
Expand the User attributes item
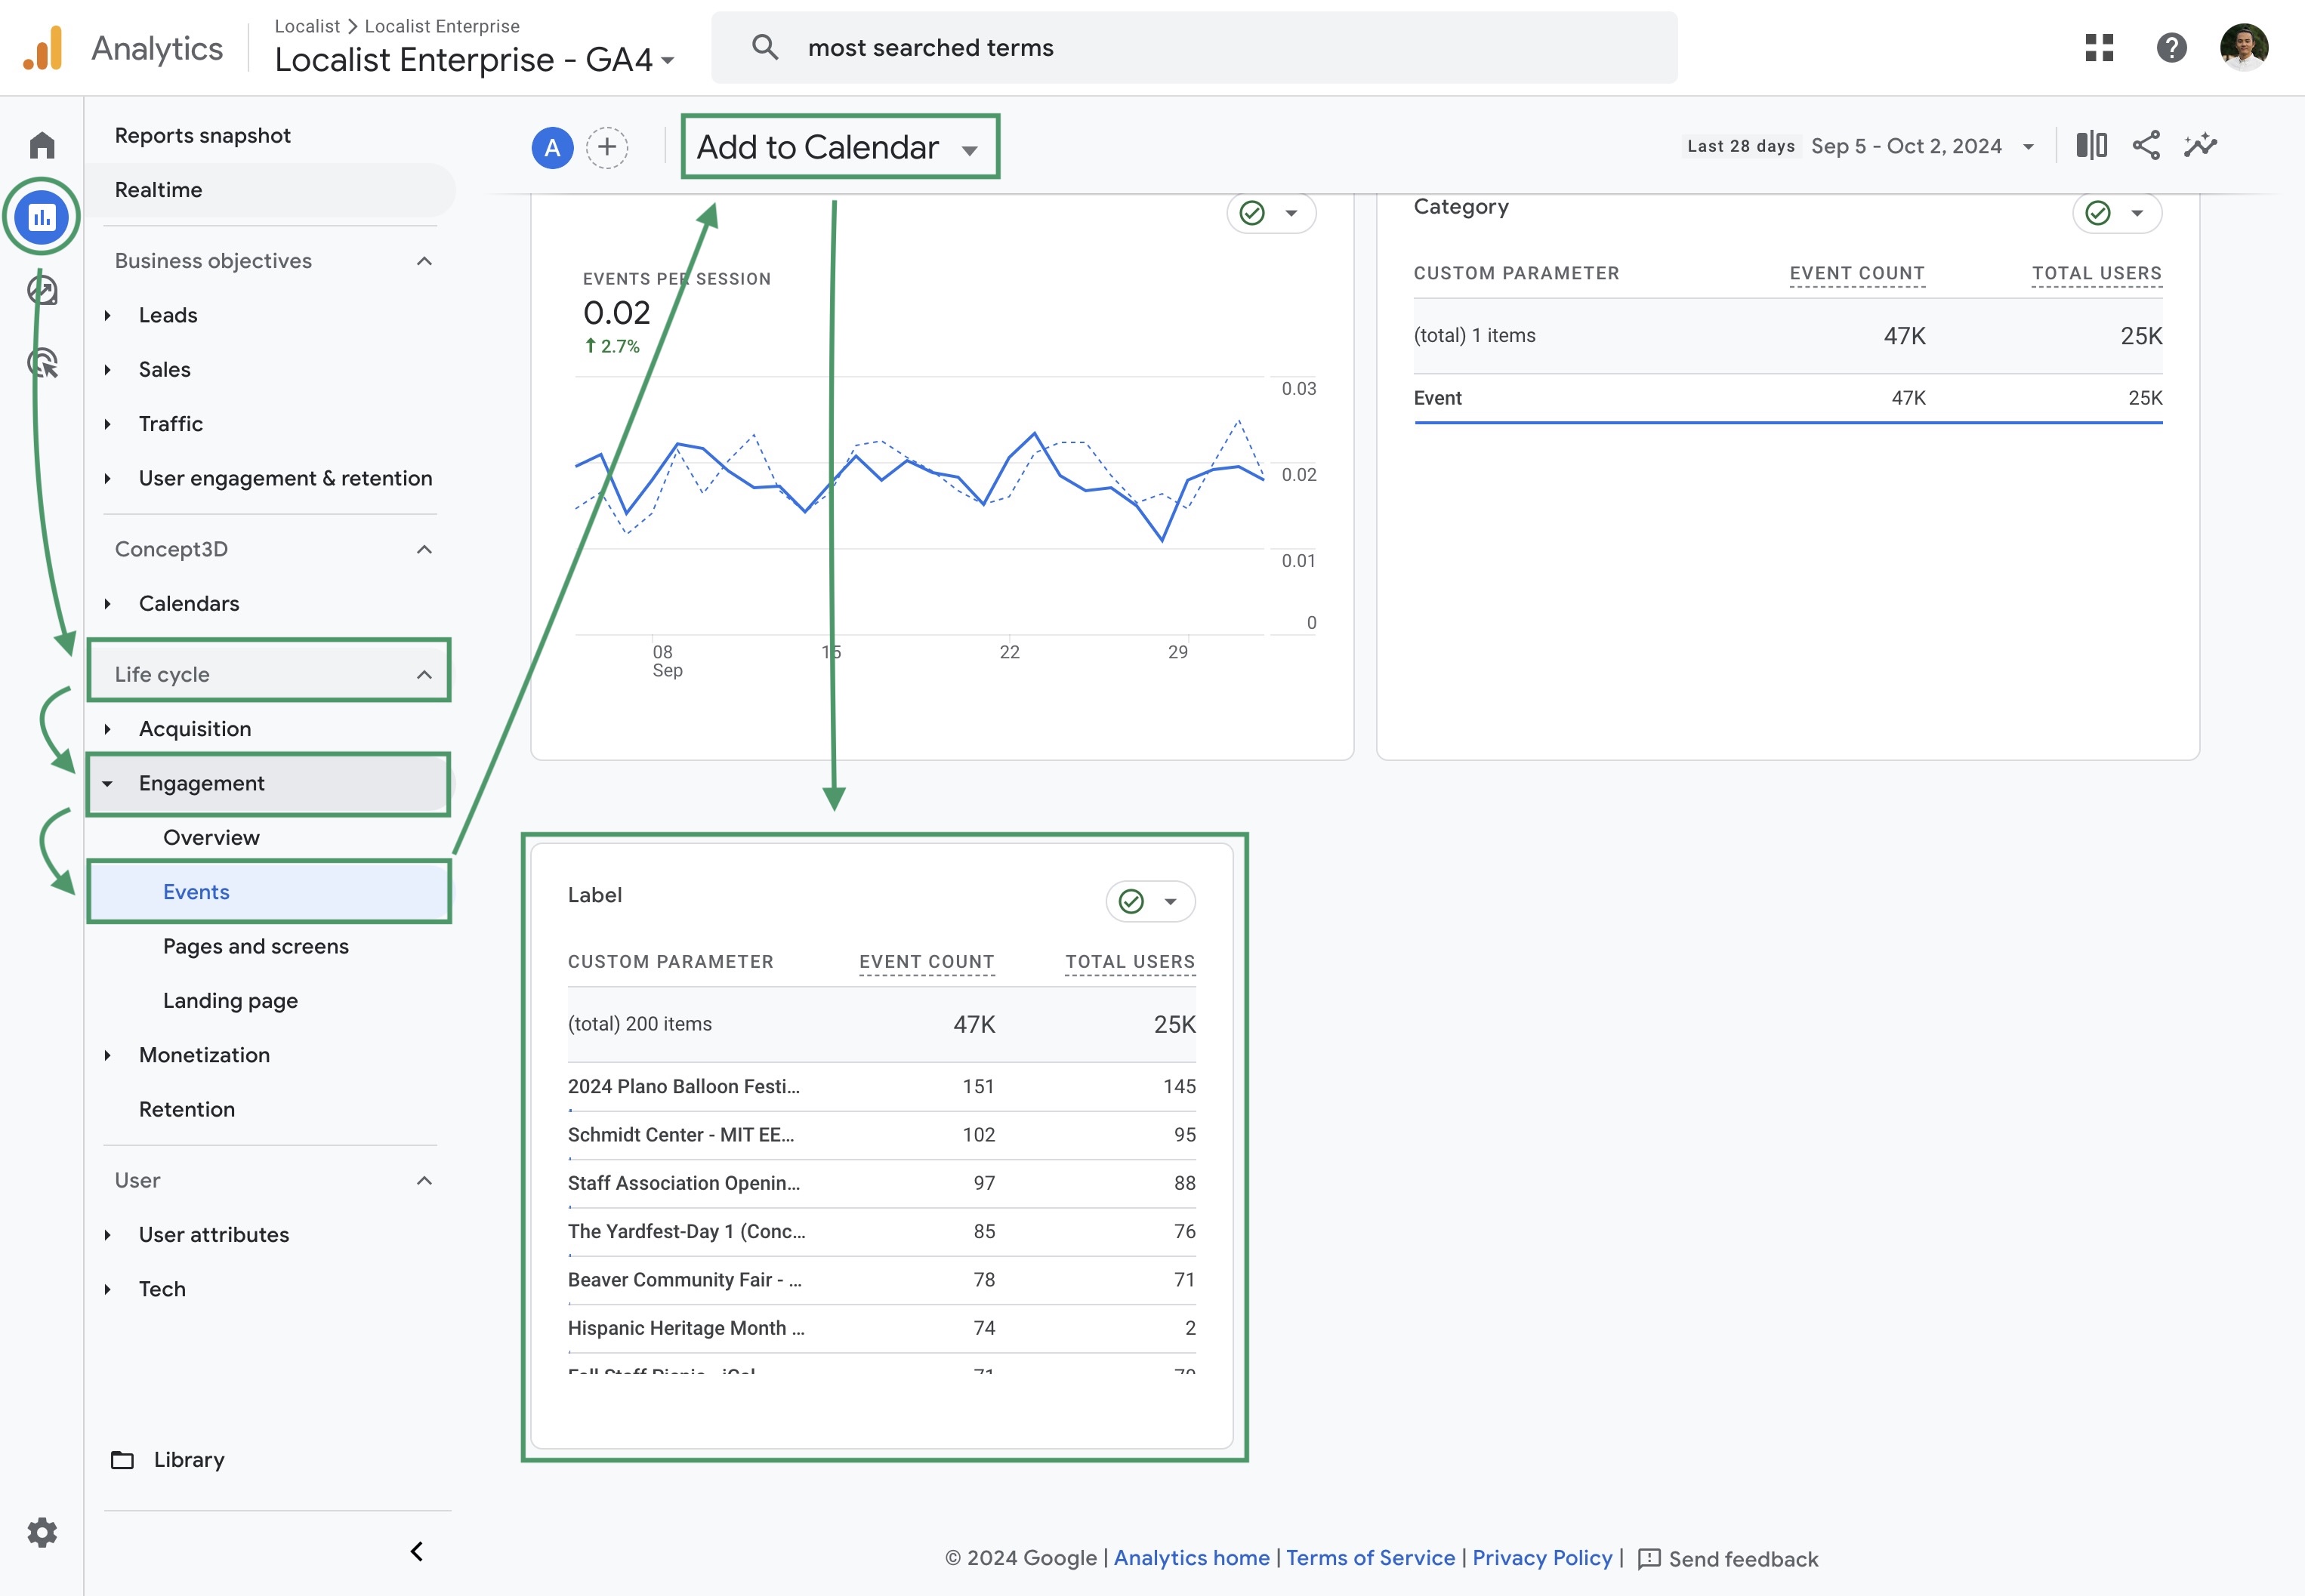(x=107, y=1234)
